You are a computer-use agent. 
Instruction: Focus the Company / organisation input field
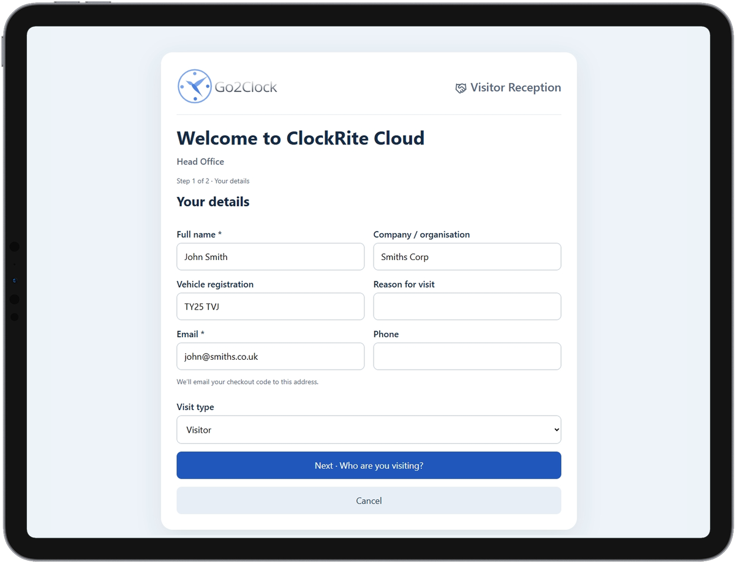click(x=467, y=257)
